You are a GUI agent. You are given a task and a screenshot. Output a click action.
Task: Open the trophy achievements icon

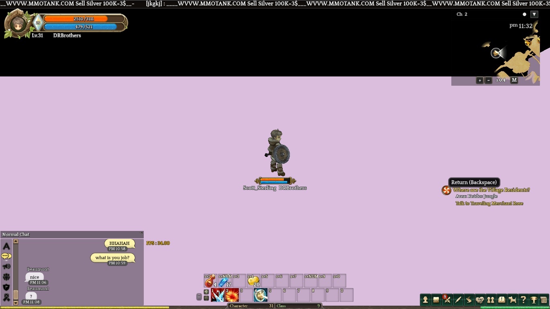(x=534, y=300)
